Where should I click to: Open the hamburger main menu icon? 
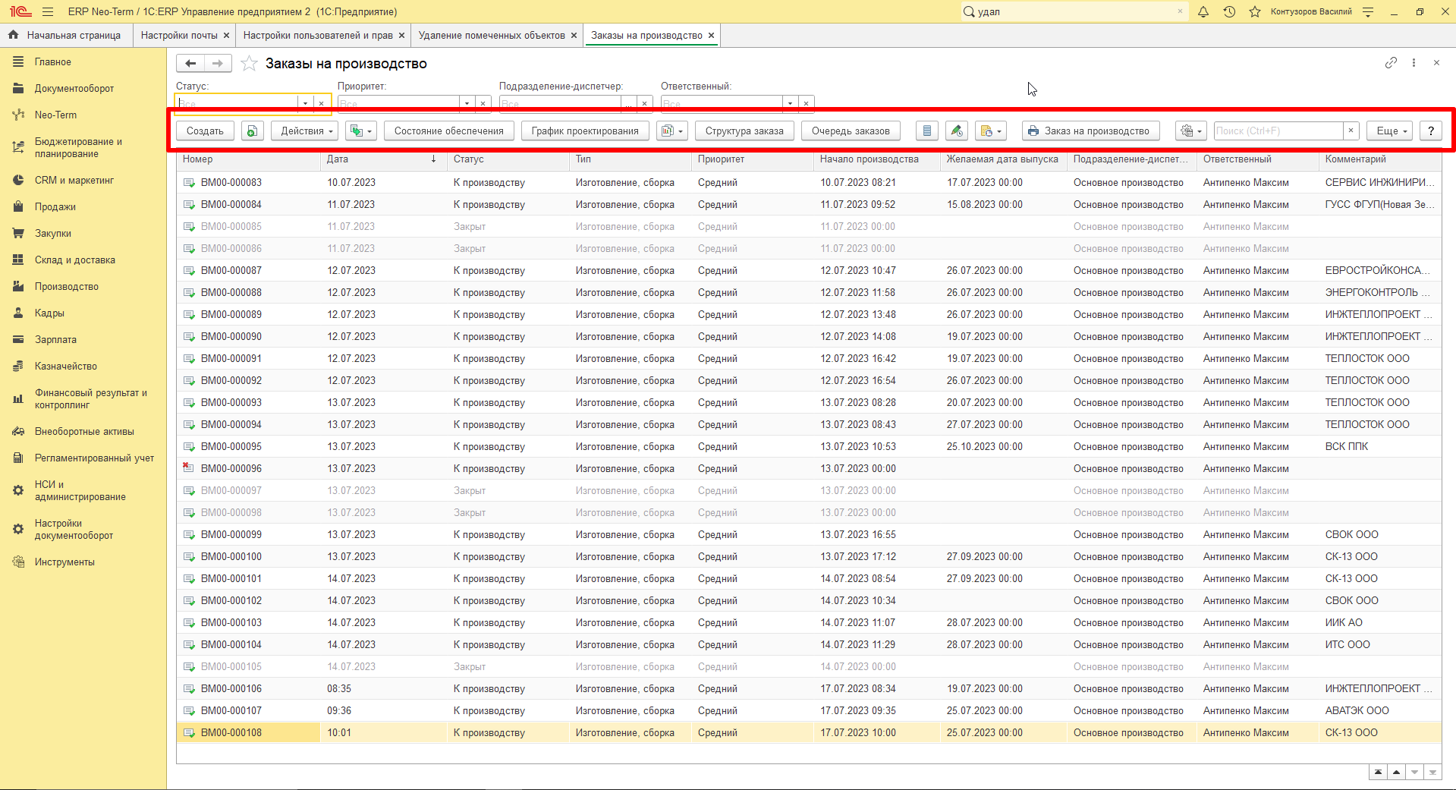(x=48, y=11)
